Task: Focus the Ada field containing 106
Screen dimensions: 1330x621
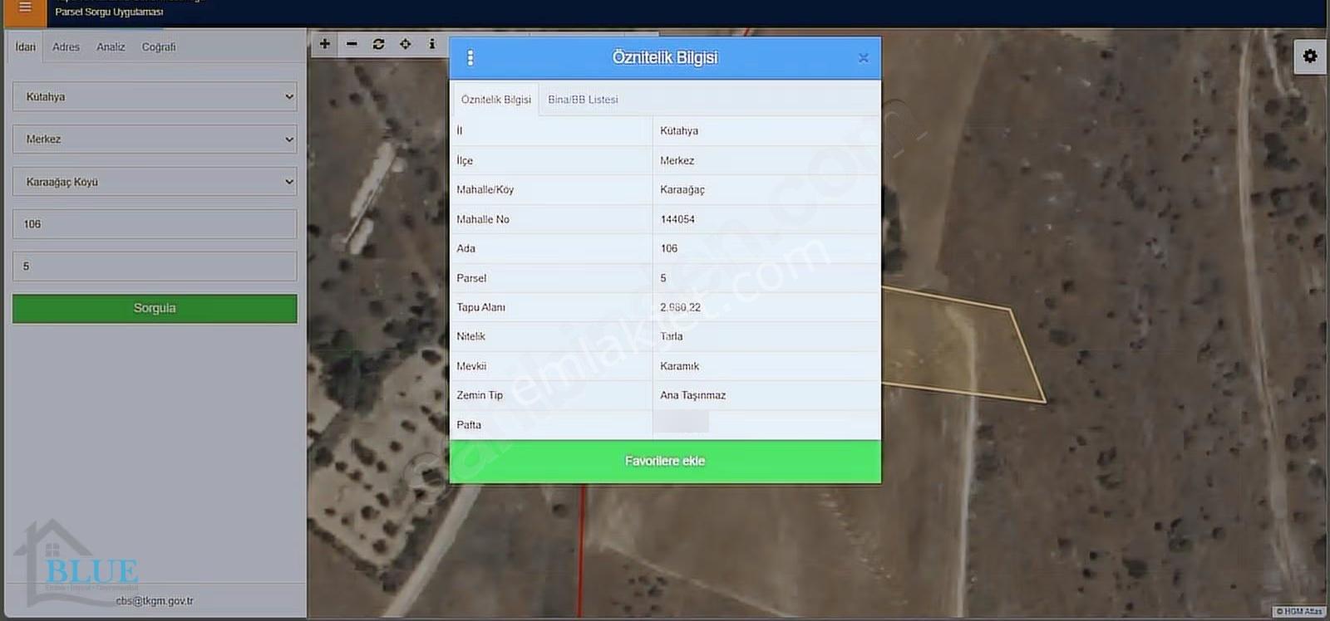Action: [155, 224]
